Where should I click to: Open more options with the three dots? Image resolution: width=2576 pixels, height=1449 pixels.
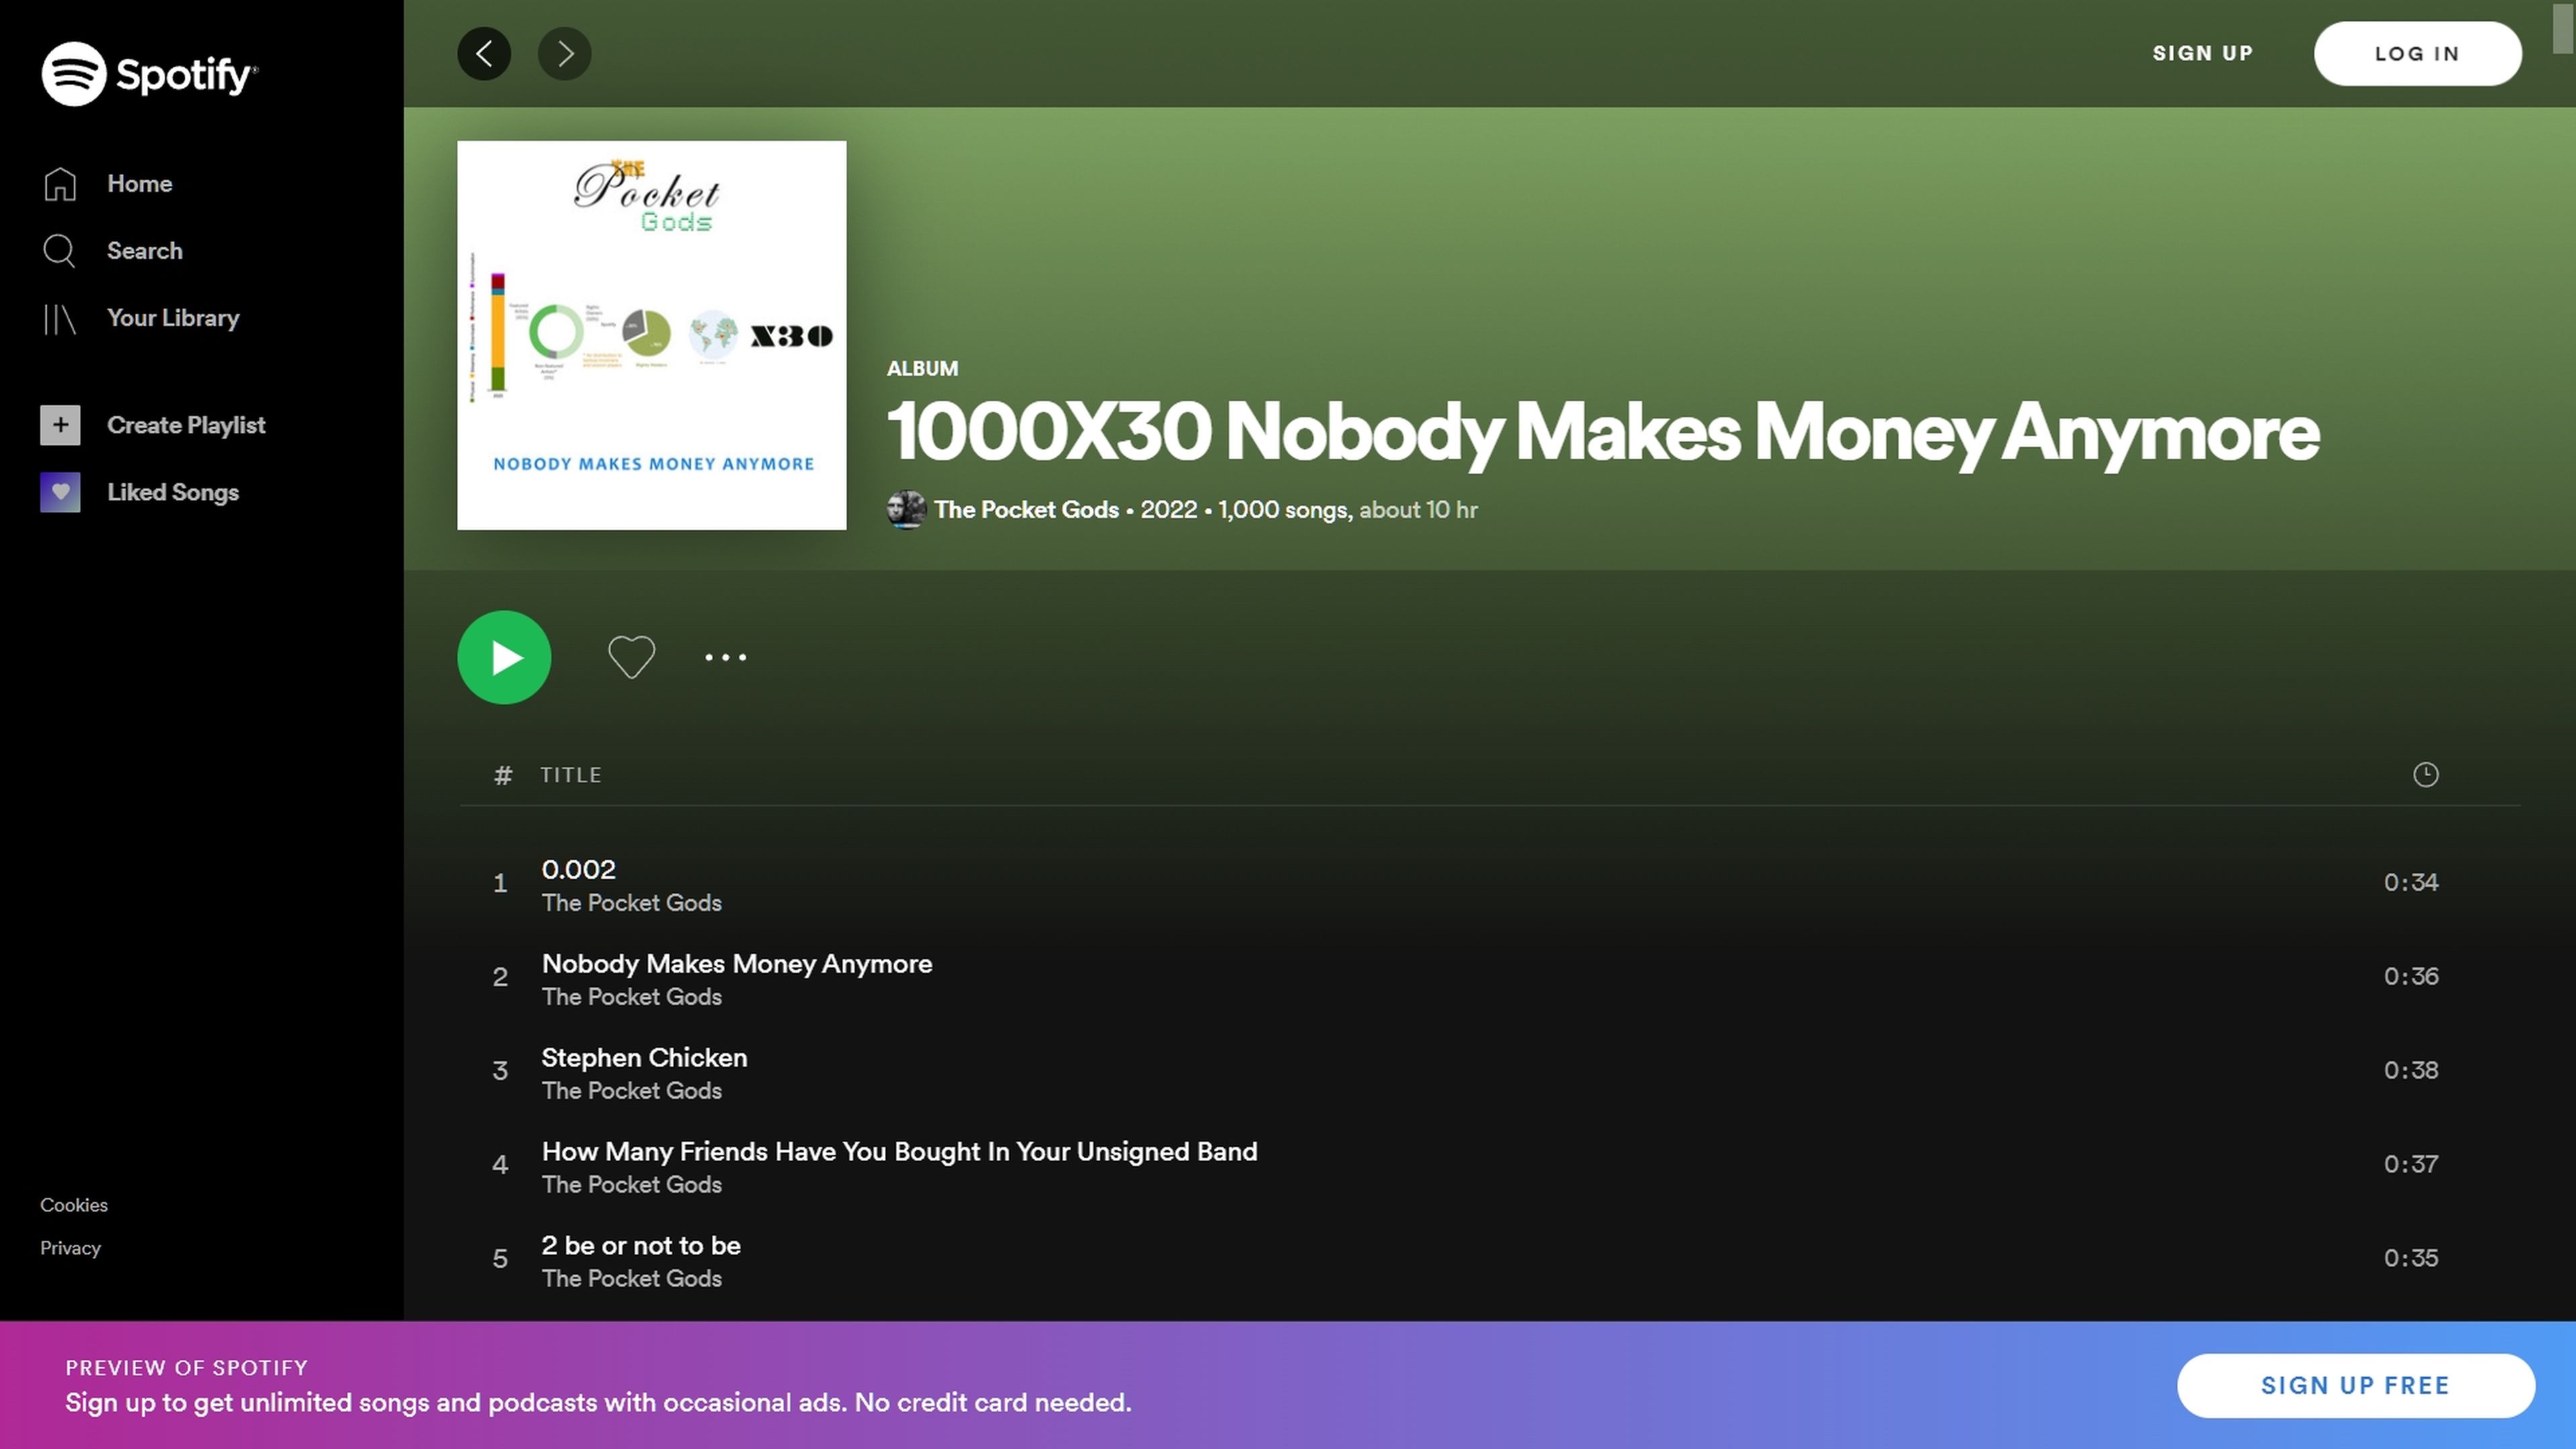pyautogui.click(x=726, y=657)
